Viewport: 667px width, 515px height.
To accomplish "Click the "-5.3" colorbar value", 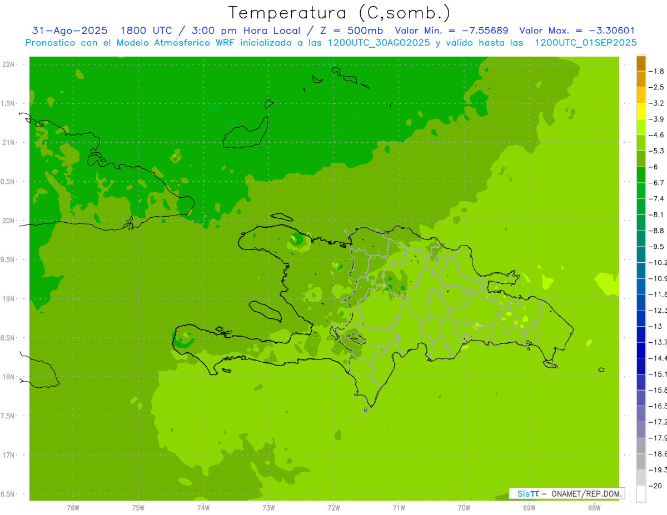I will pyautogui.click(x=657, y=151).
